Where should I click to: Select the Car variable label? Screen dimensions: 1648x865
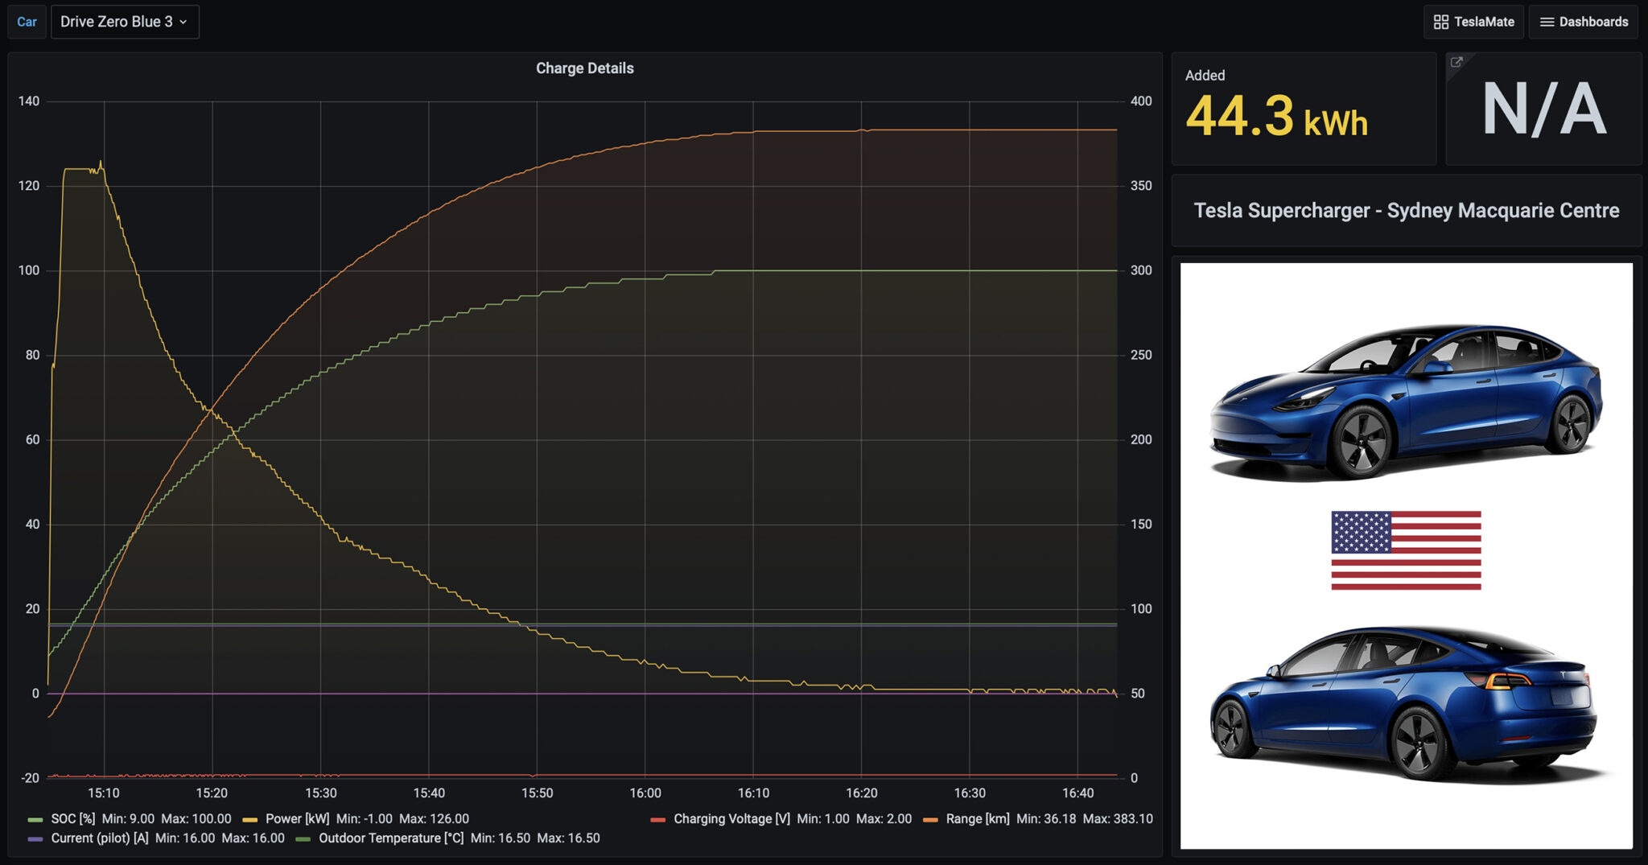pos(27,22)
